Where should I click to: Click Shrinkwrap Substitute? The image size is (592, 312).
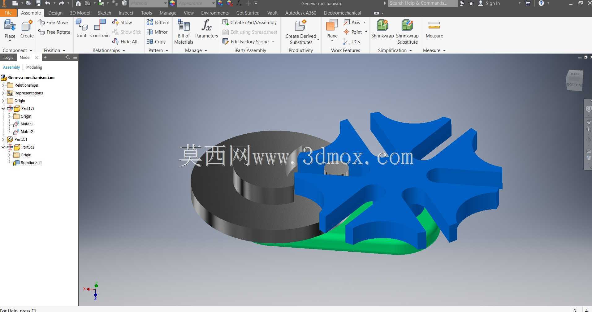pos(407,32)
